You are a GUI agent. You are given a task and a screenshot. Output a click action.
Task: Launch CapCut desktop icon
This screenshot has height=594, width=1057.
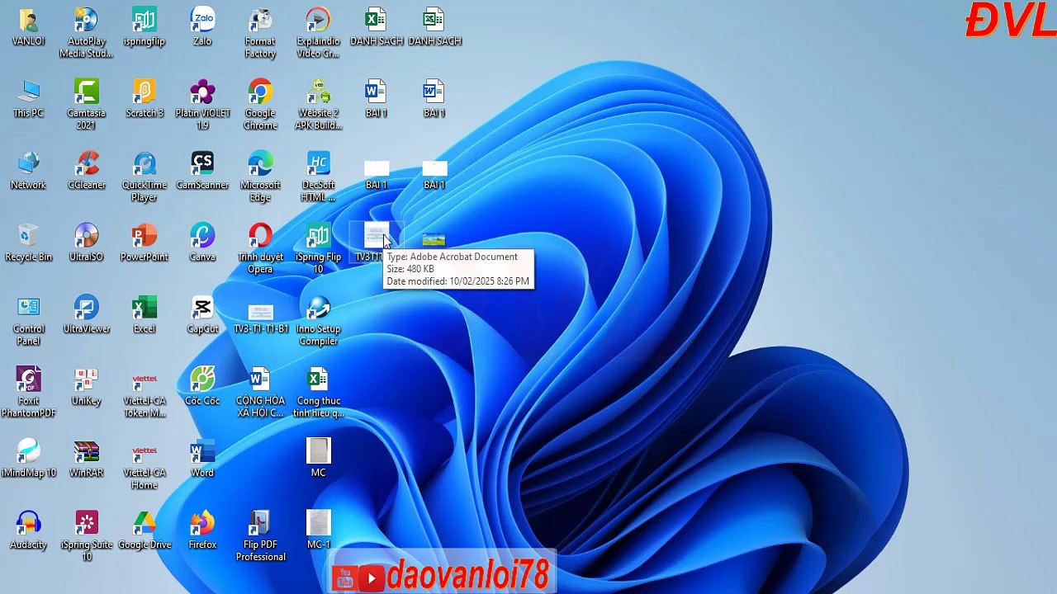(x=202, y=308)
